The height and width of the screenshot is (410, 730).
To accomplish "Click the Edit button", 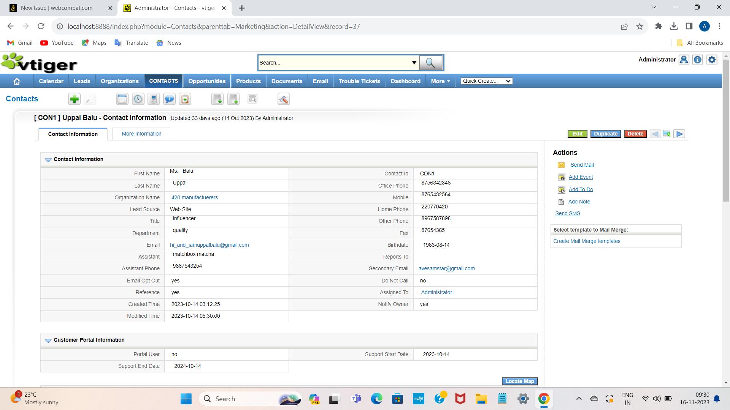I will pos(577,134).
